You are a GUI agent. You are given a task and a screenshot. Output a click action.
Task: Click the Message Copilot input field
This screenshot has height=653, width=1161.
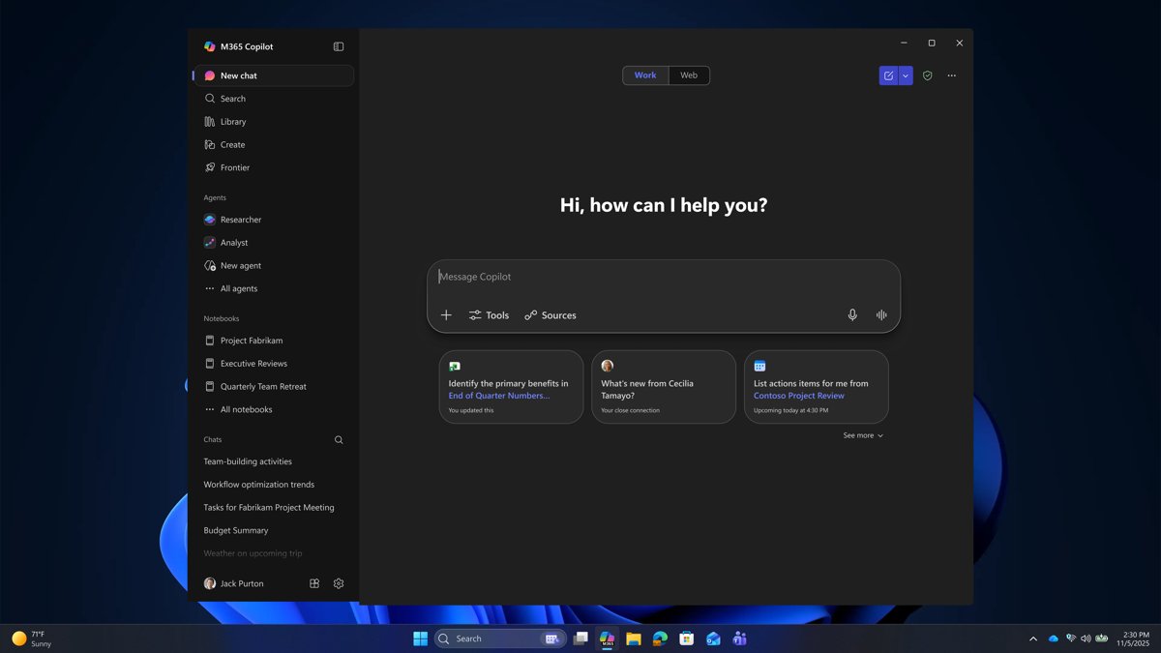click(664, 277)
